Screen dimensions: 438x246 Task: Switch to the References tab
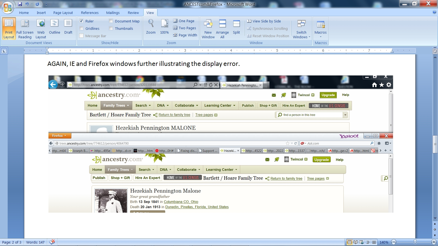tap(90, 13)
